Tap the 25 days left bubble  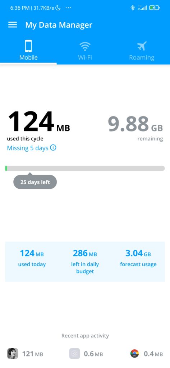(x=35, y=181)
